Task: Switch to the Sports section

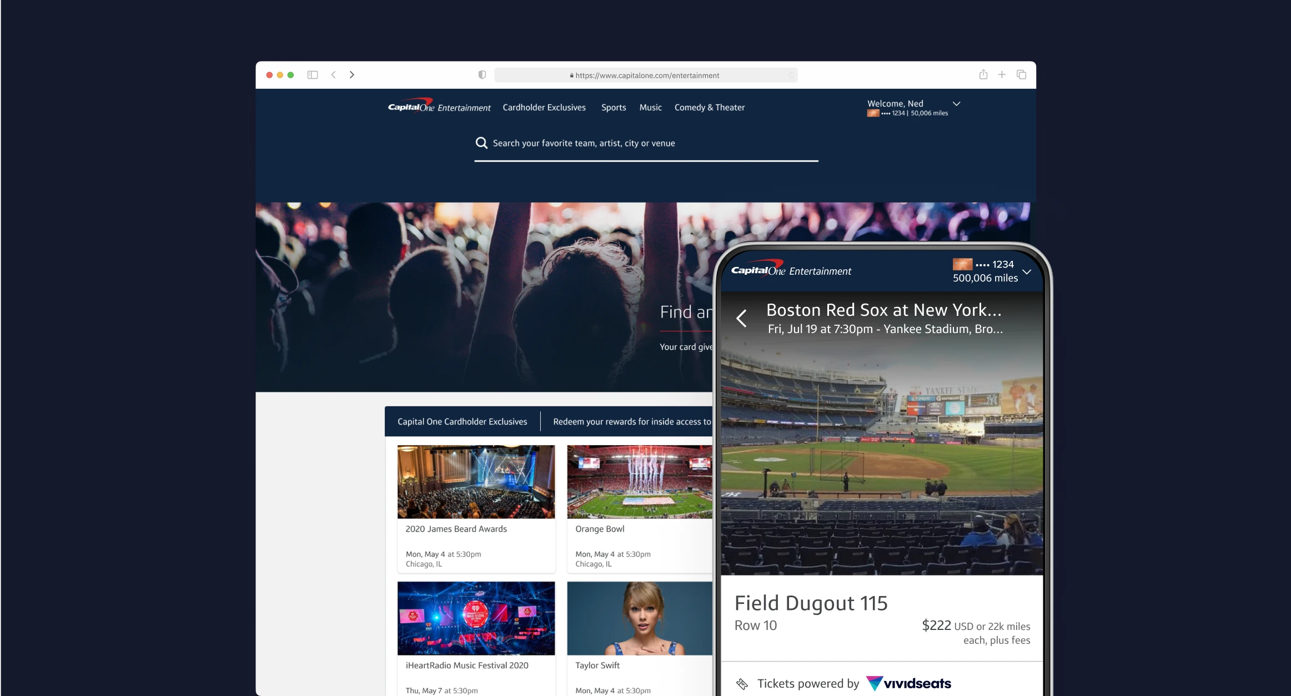Action: [614, 107]
